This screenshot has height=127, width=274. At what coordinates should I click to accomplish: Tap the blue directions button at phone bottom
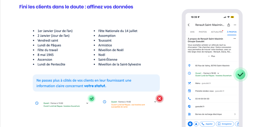click(x=190, y=124)
